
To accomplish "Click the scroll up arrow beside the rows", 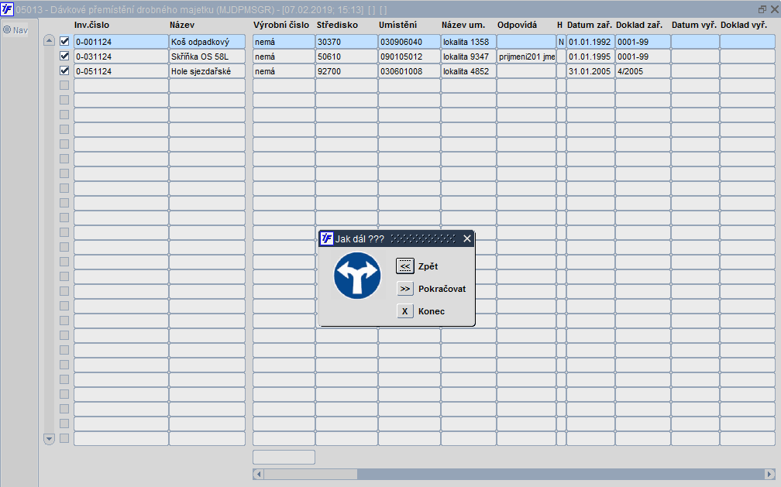I will [x=49, y=41].
